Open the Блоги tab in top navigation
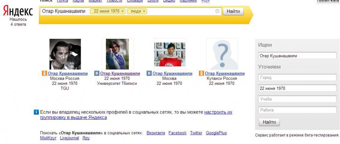Screen dimensions: 340x144 point(153,1)
